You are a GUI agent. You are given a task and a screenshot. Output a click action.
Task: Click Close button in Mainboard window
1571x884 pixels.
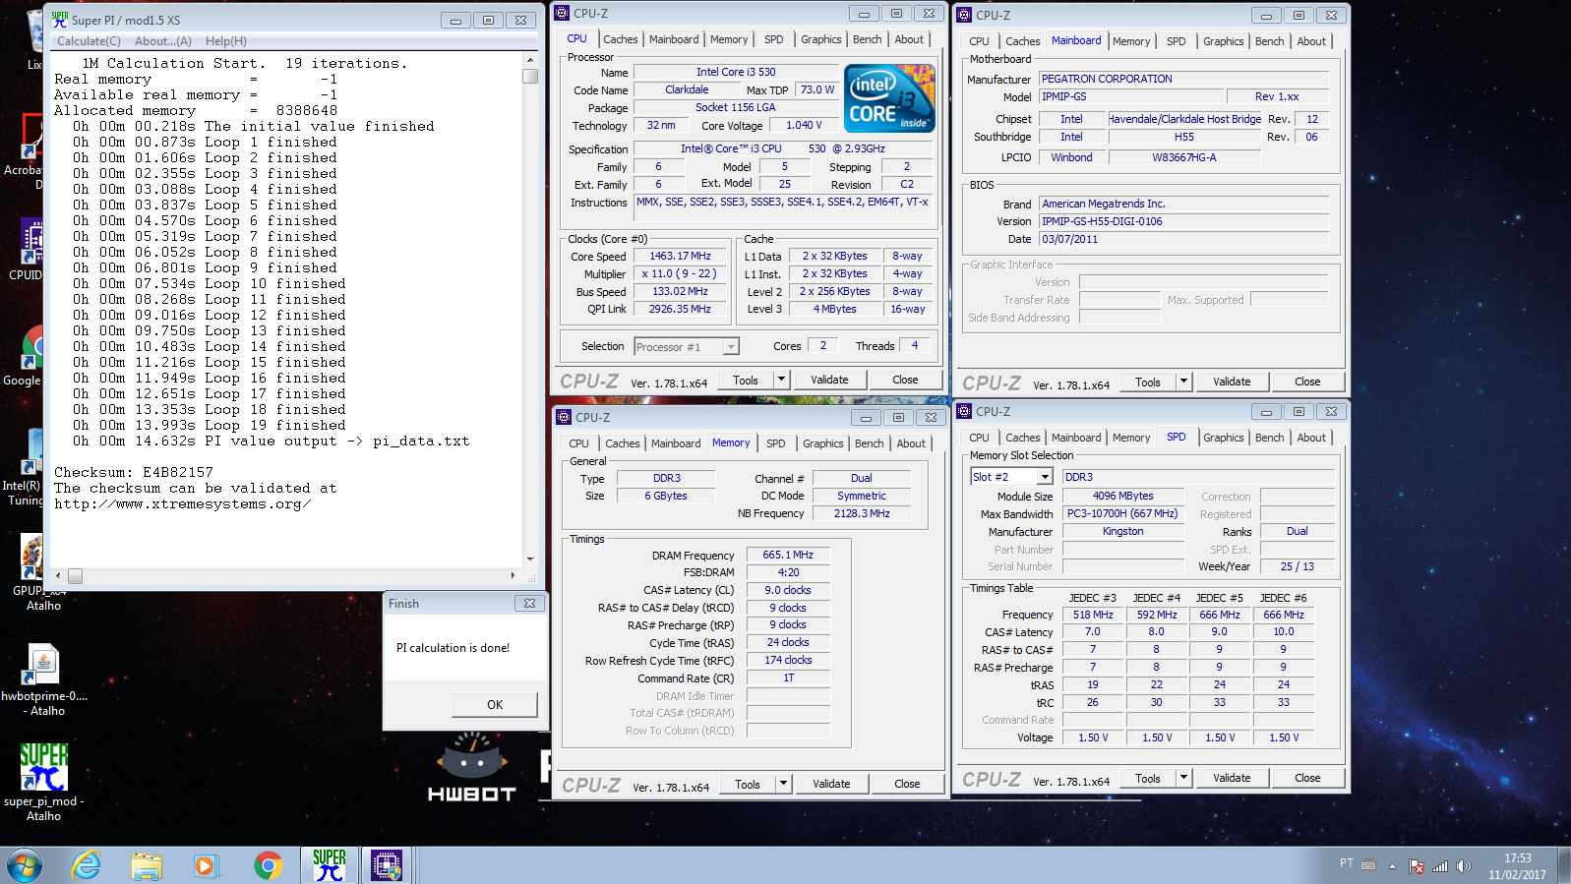pos(1307,382)
